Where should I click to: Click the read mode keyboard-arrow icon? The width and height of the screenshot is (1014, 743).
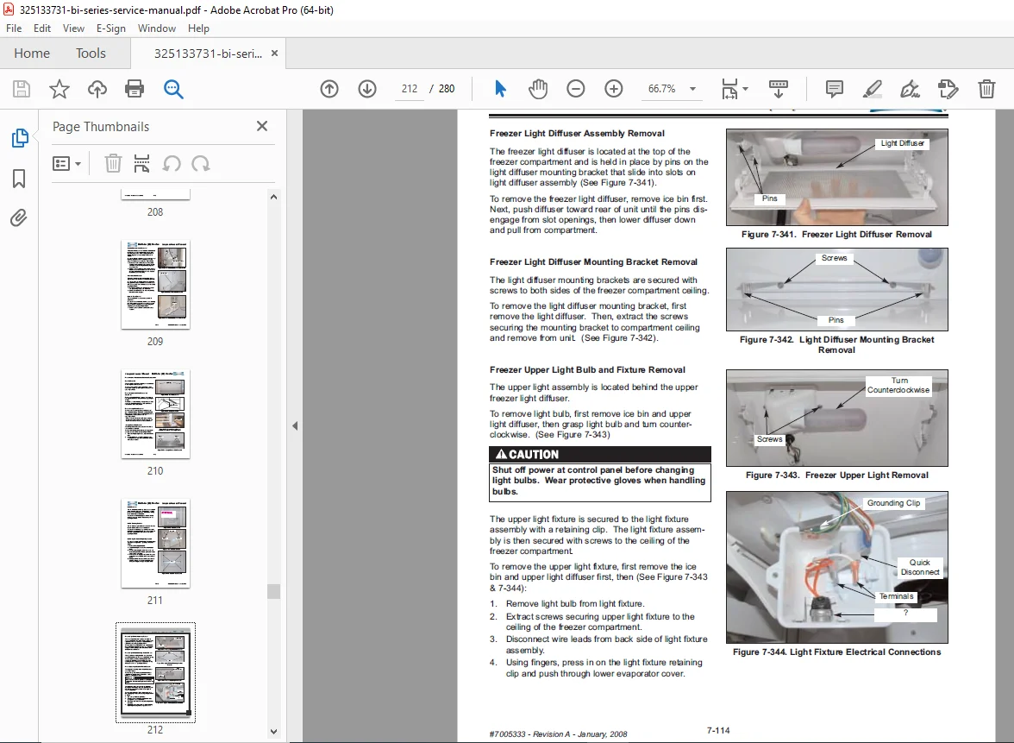point(778,89)
